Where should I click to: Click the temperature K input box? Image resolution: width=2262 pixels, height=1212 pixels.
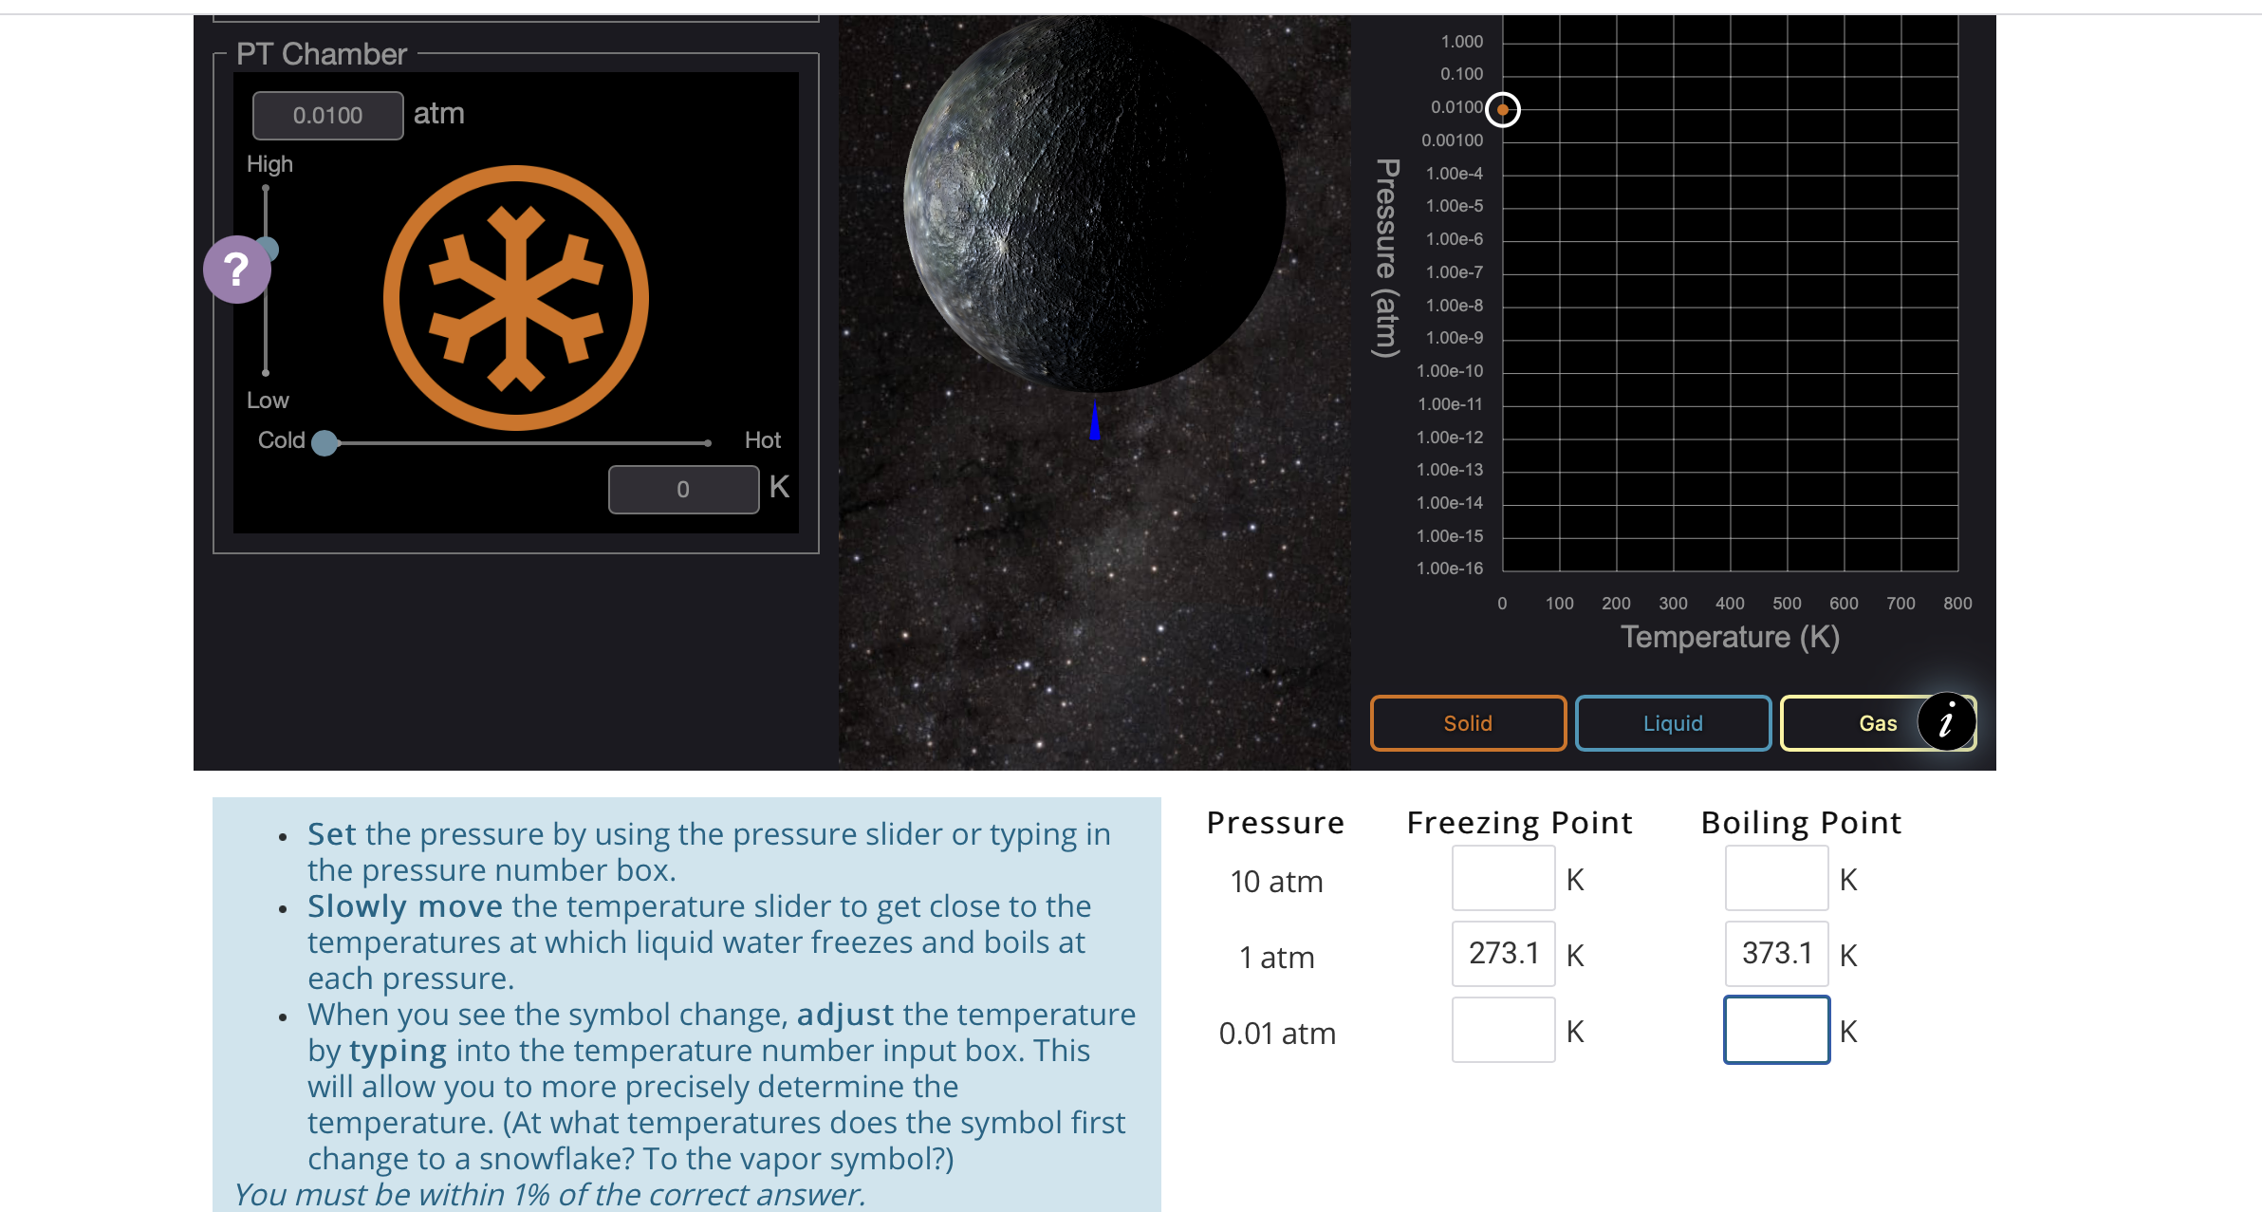pyautogui.click(x=683, y=490)
